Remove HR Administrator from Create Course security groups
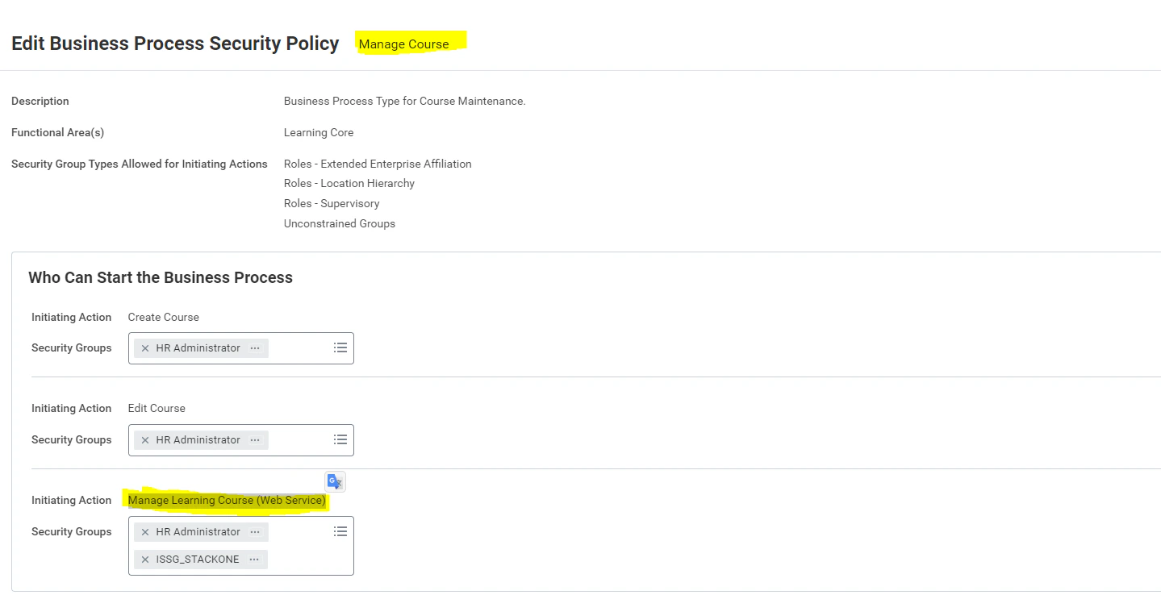This screenshot has width=1161, height=595. [145, 347]
